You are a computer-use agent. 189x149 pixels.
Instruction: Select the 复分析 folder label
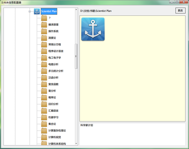coord(52,91)
